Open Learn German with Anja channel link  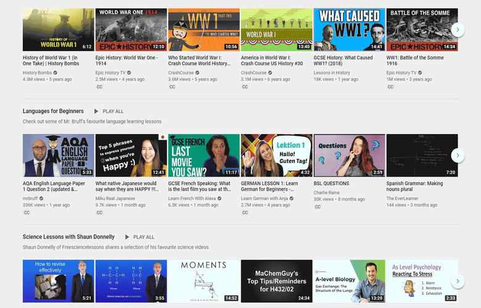(264, 198)
